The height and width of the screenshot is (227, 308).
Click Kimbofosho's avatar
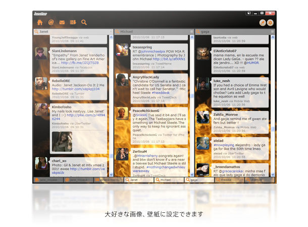41,109
